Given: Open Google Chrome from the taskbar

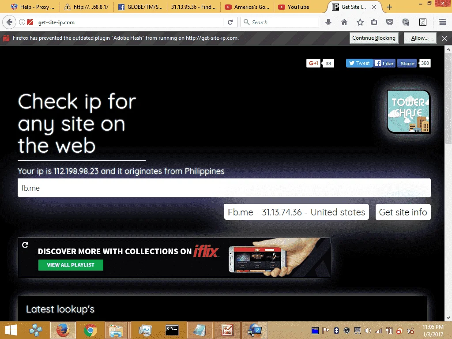Looking at the screenshot, I should (x=90, y=330).
